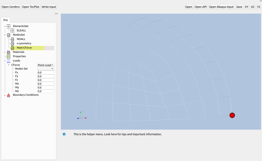This screenshot has height=161, width=262.
Task: Click the Fx value field
Action: coord(46,72)
